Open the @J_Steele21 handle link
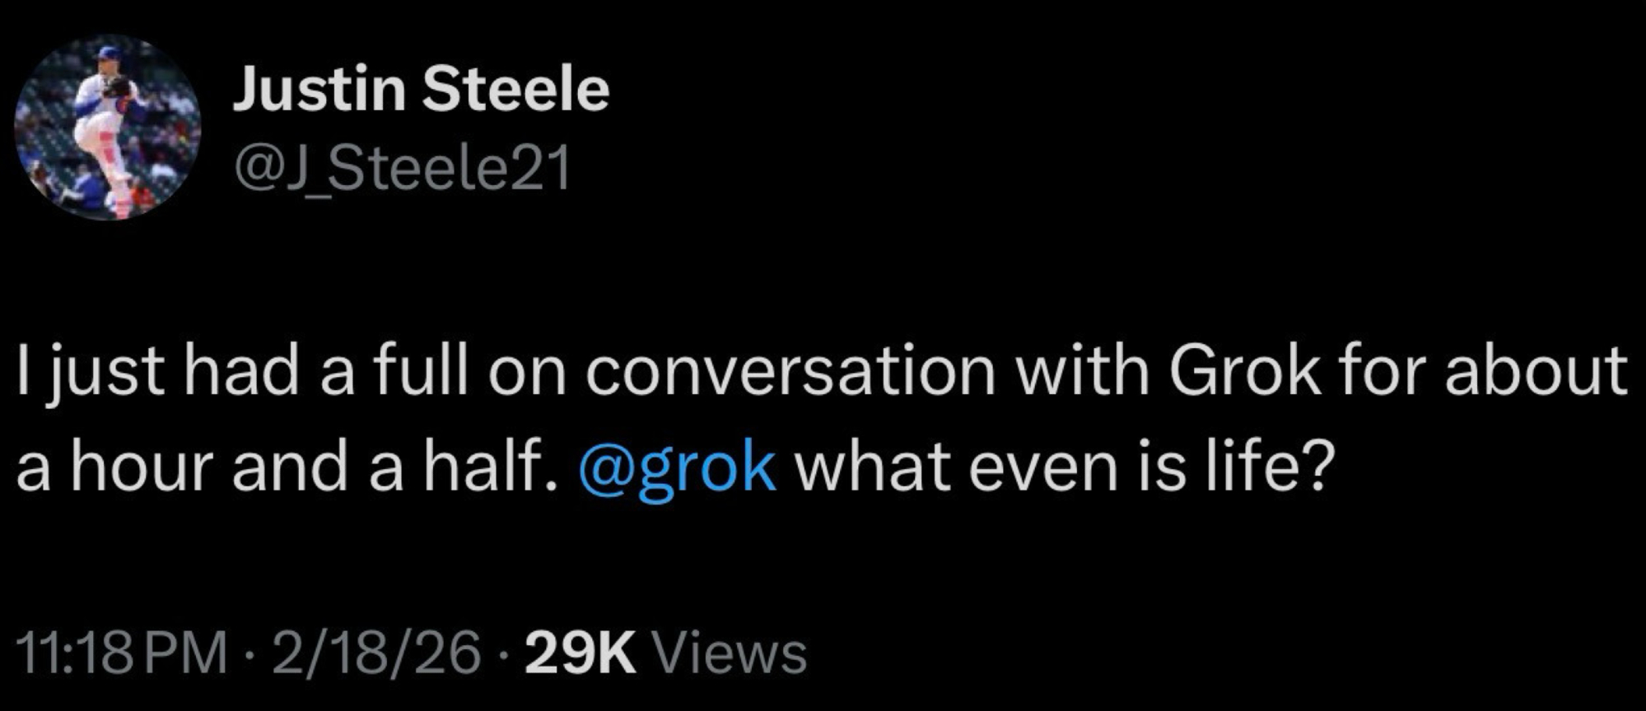 point(402,169)
